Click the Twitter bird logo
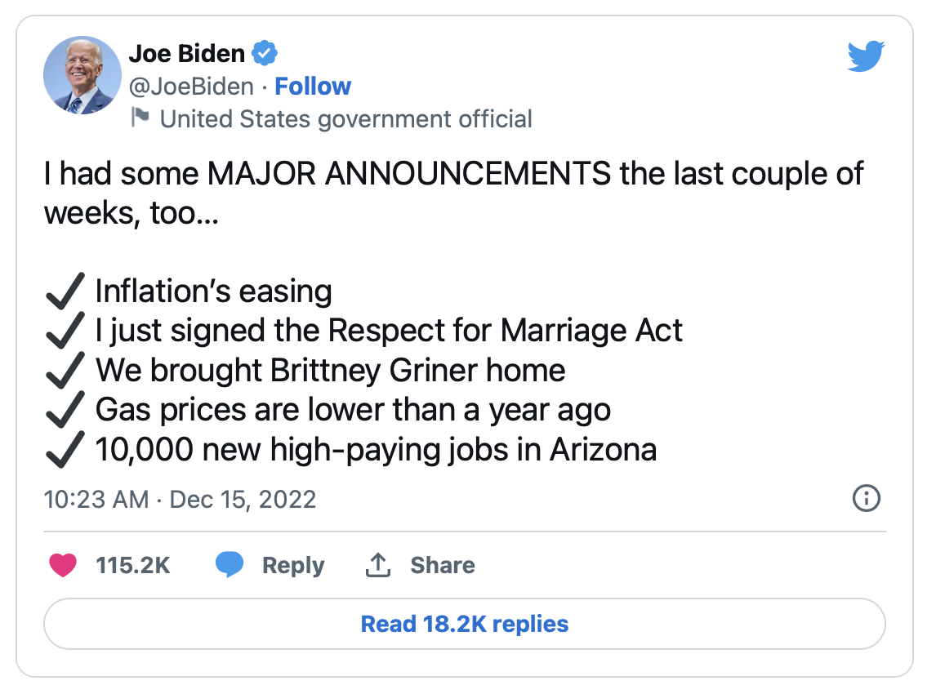The image size is (936, 694). coord(866,56)
